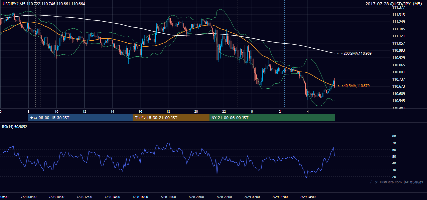427x200 pixels.
Task: Click hour tick 8 under price chart
Action: point(29,111)
